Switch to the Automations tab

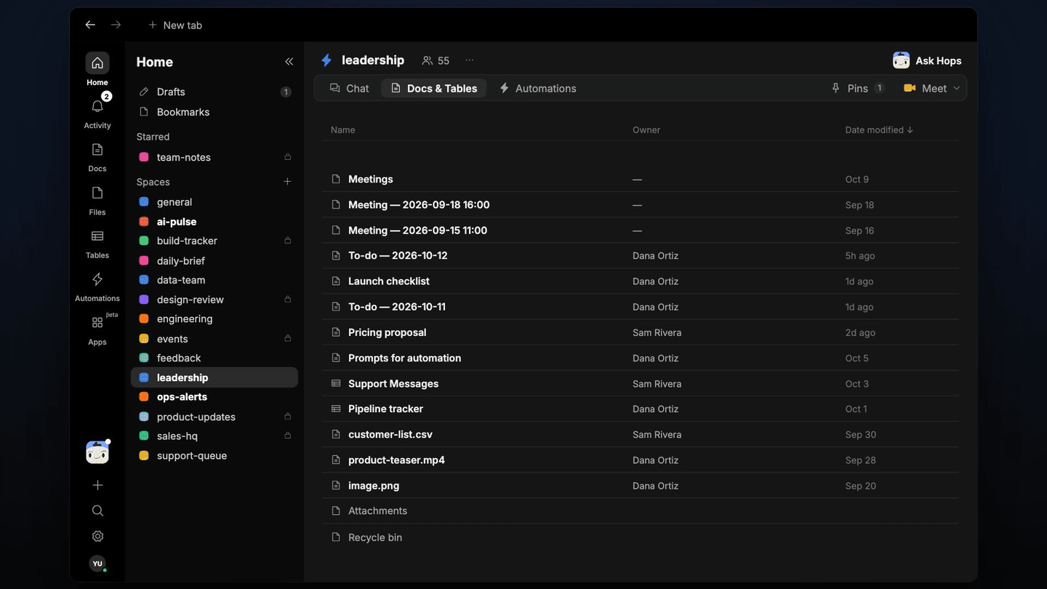pyautogui.click(x=537, y=88)
